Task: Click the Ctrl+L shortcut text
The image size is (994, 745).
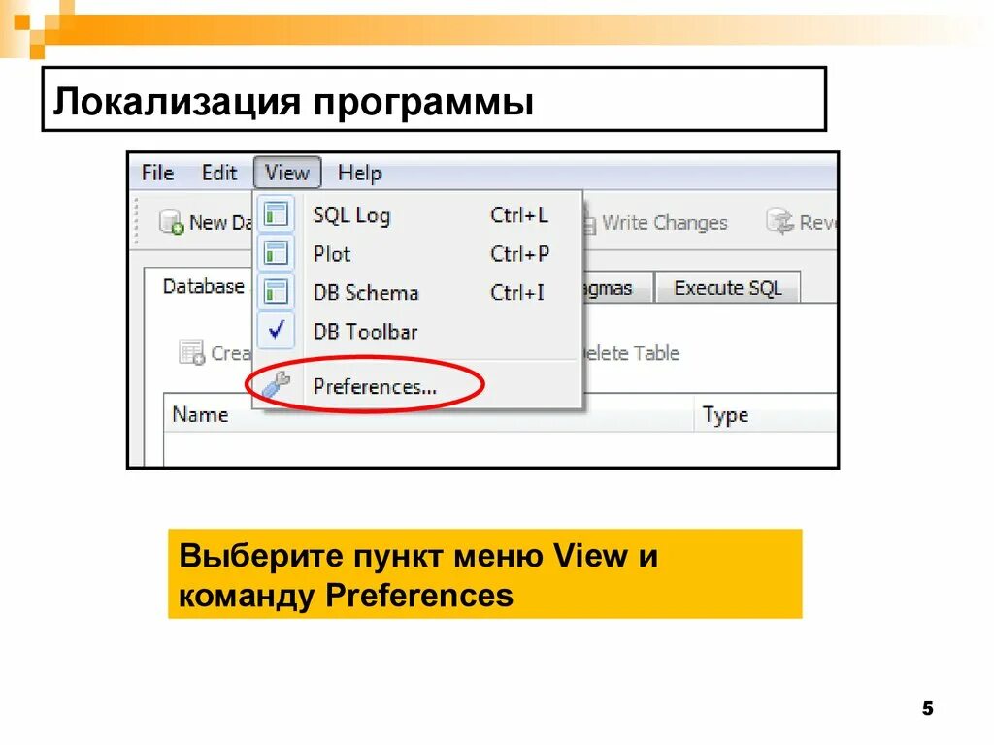Action: coord(519,215)
